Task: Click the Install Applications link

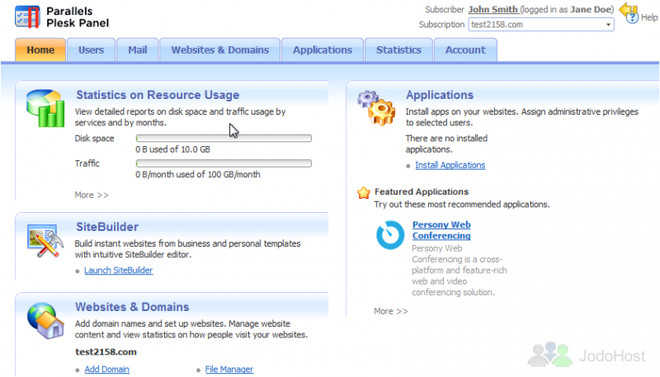Action: coord(450,165)
